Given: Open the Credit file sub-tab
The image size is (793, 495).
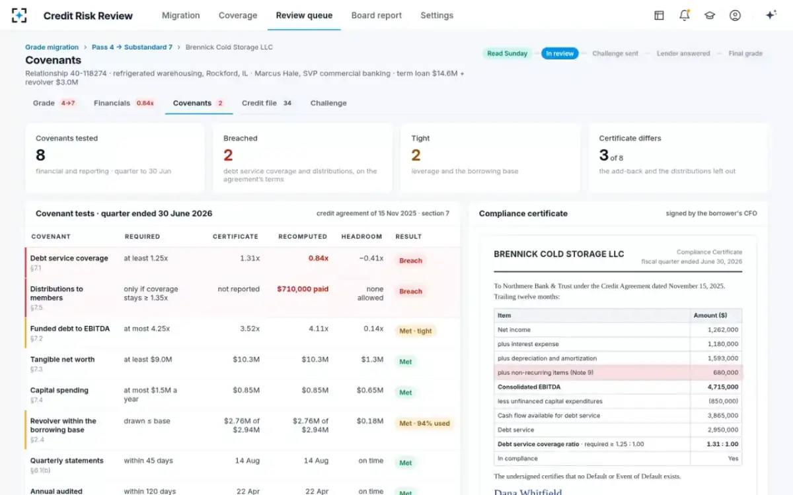Looking at the screenshot, I should (268, 103).
